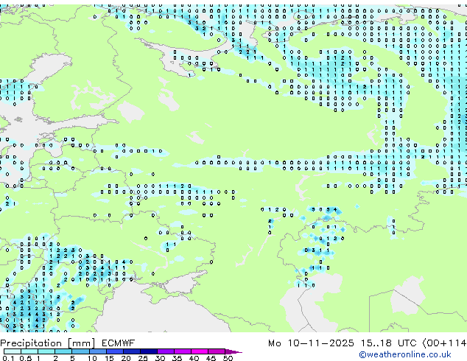Click the 'Mo' weekday label
The height and width of the screenshot is (361, 467).
coord(275,343)
